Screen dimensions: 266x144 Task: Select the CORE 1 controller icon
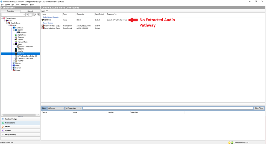[x=16, y=30]
